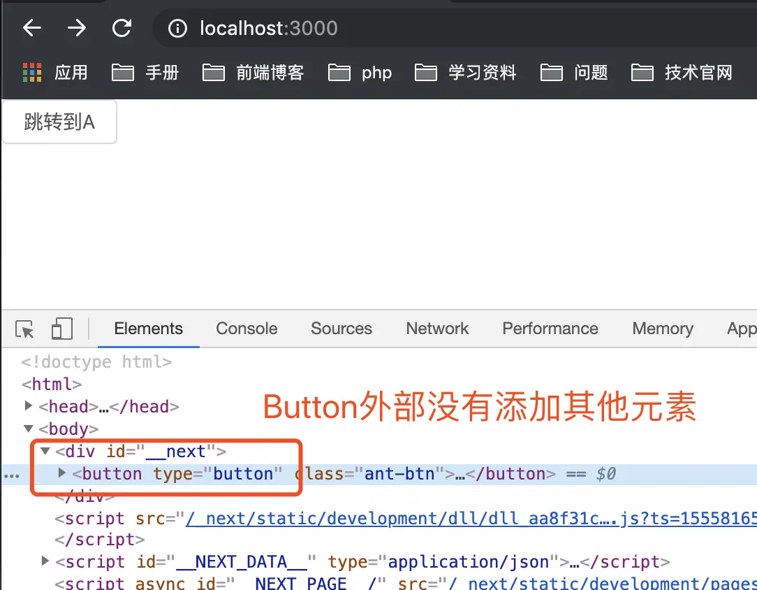Click the 跳转到A button on the page
The image size is (757, 590).
coord(59,122)
